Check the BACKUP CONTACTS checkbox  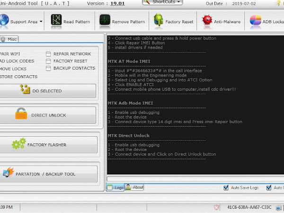coord(48,68)
